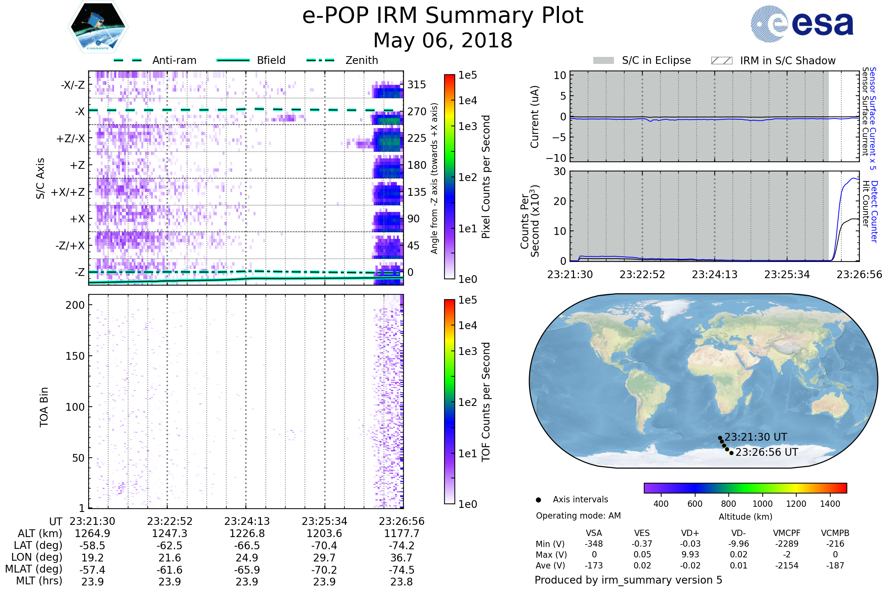Click the black Axis intervals dot marker
The width and height of the screenshot is (886, 591).
[x=538, y=500]
